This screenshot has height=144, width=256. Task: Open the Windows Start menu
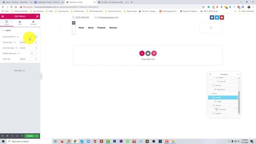[3, 141]
